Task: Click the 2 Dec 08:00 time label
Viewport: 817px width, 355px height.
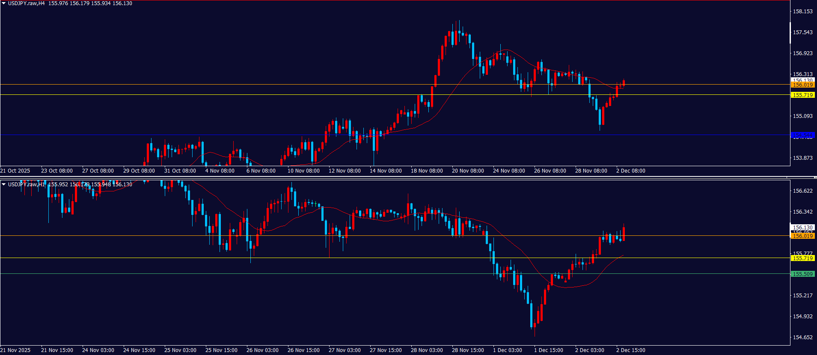Action: pos(630,171)
